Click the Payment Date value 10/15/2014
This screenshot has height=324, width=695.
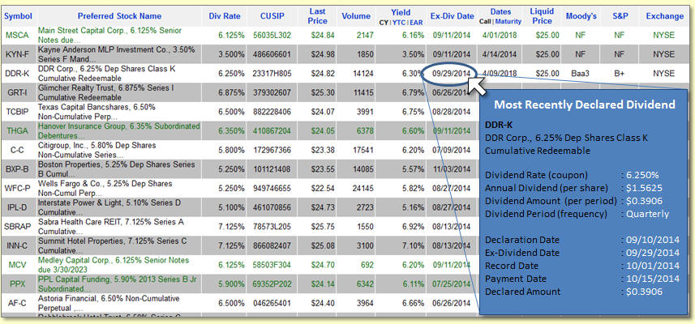click(653, 279)
